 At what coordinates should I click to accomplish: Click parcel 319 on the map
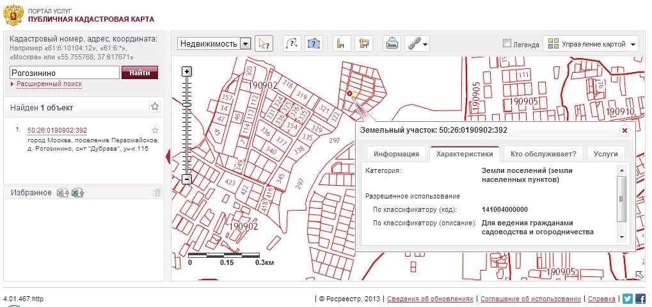coord(302,97)
